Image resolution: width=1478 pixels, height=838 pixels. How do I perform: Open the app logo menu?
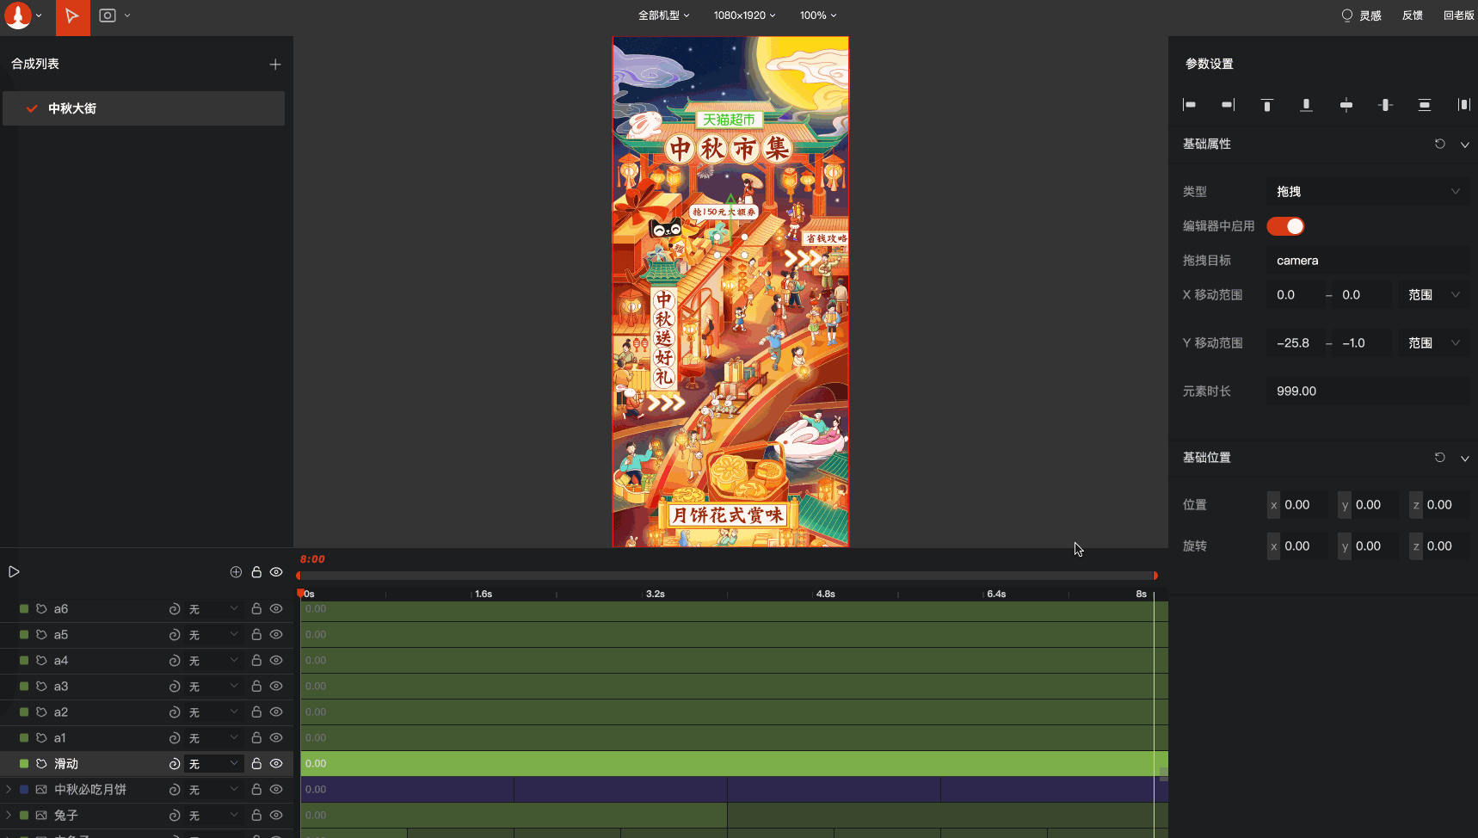point(18,15)
